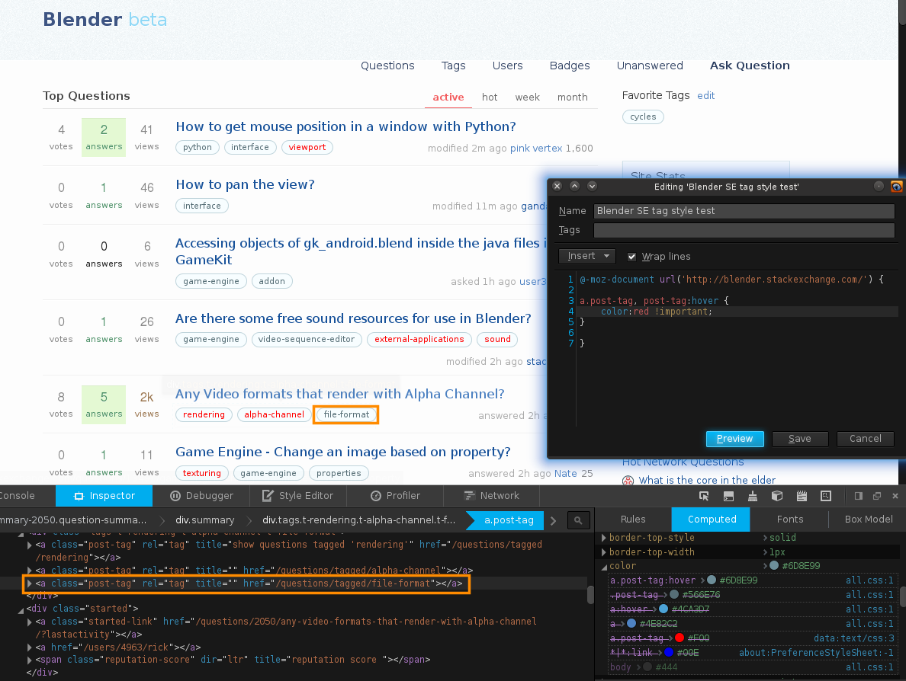The width and height of the screenshot is (906, 681).
Task: Click the #4CA3D7 swatch for a:hover
Action: [x=663, y=609]
